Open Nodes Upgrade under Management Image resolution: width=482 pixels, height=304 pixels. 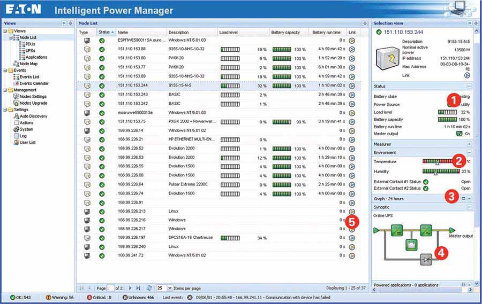click(33, 103)
